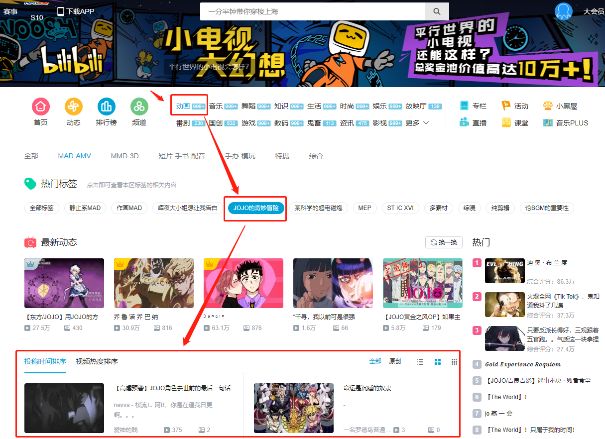
Task: Select the 静止系MAD tag
Action: click(85, 208)
